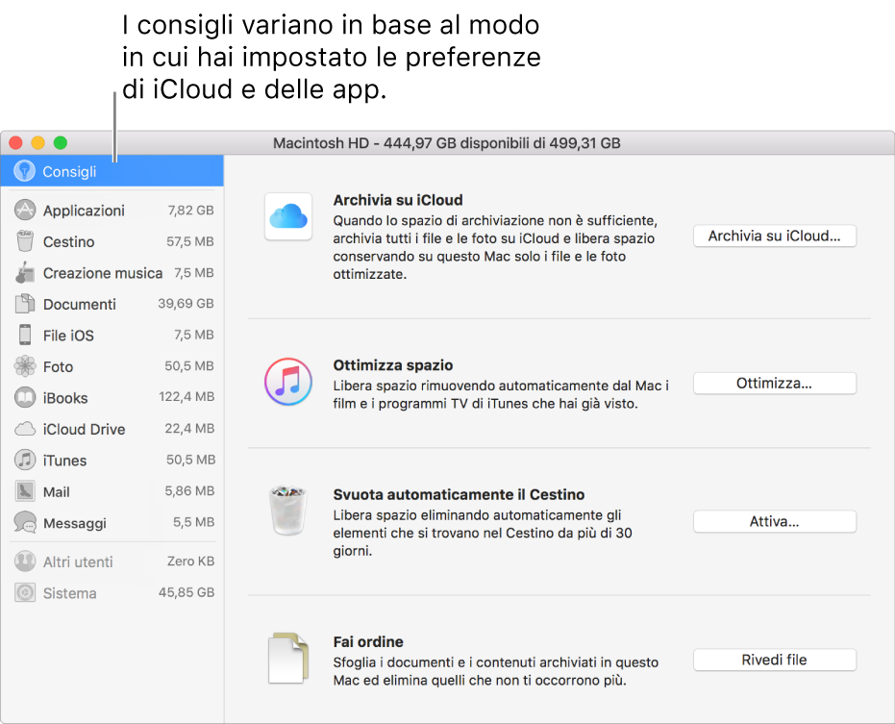Select Messaggi in the sidebar
The image size is (895, 724).
click(x=113, y=522)
